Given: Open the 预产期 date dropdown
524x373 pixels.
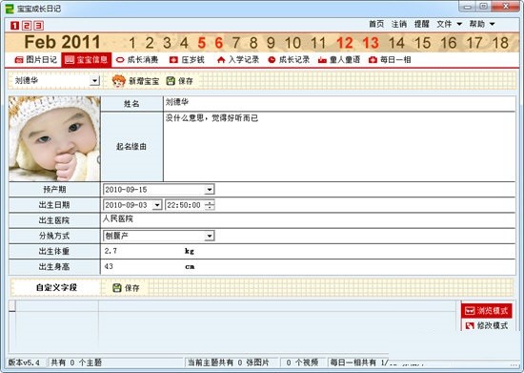Looking at the screenshot, I should pyautogui.click(x=210, y=190).
